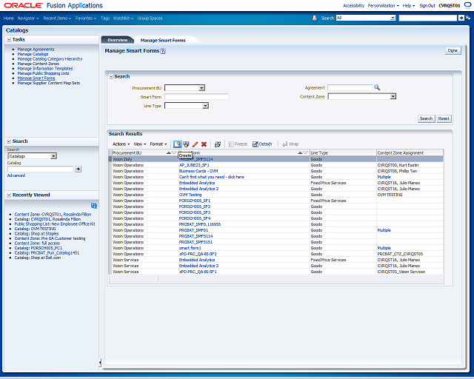Click the Accessibility link
Image resolution: width=474 pixels, height=379 pixels.
tap(353, 5)
